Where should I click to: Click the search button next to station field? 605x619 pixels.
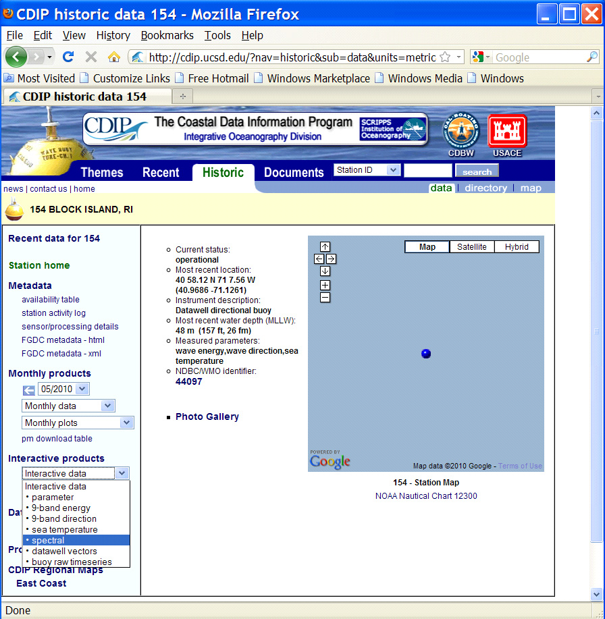(477, 171)
